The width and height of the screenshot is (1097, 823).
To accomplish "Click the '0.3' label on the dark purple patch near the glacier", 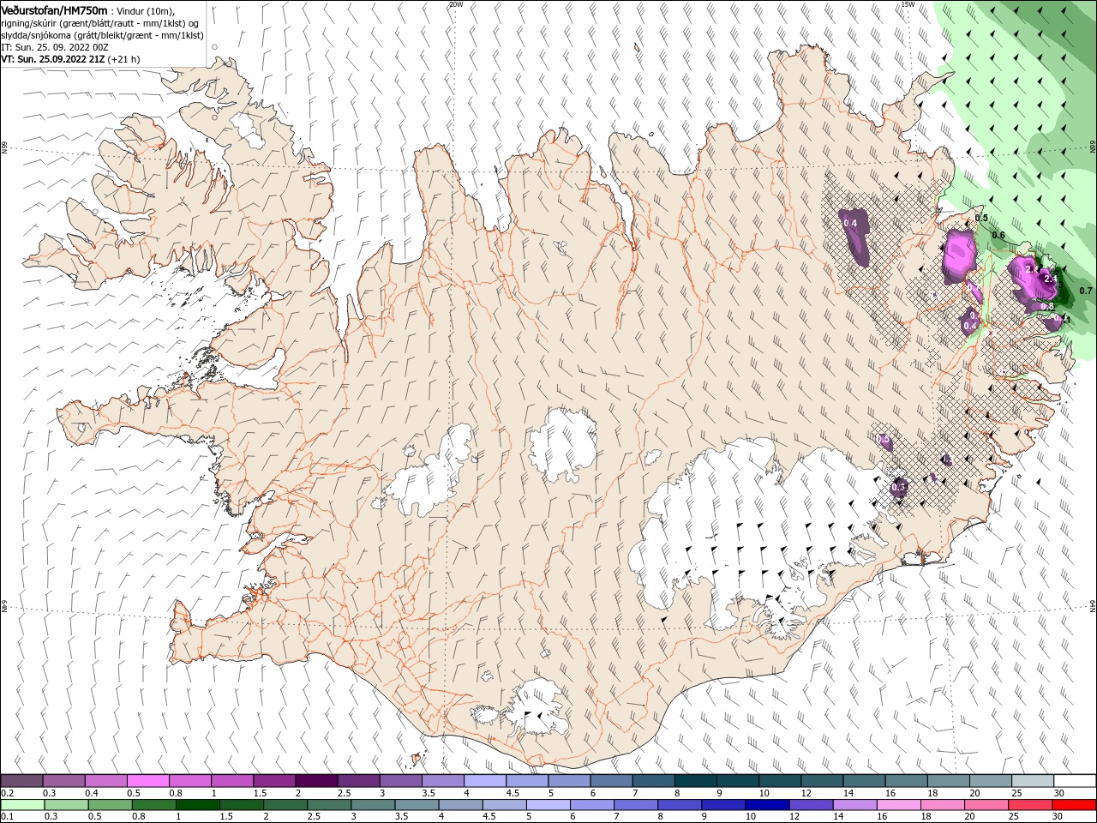I will tap(898, 487).
